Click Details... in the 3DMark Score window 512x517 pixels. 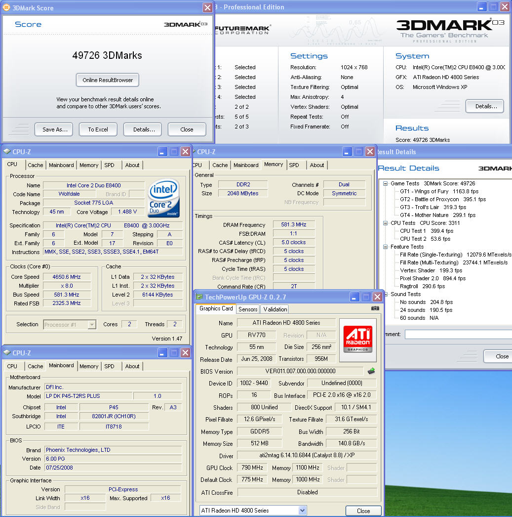click(144, 129)
